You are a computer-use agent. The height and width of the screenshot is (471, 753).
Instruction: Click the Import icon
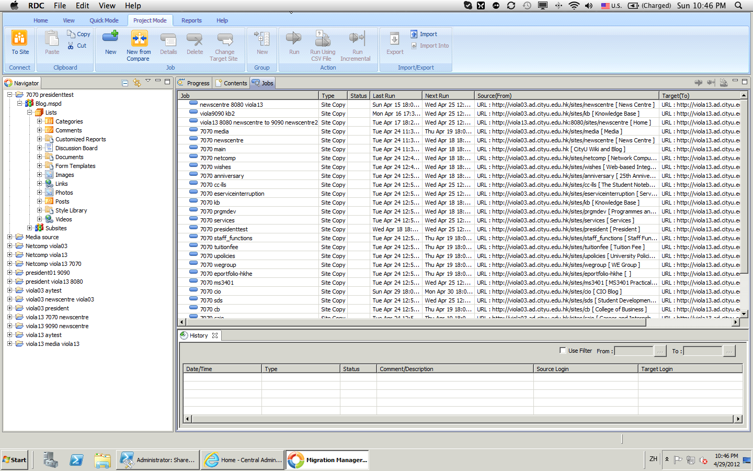(x=414, y=34)
